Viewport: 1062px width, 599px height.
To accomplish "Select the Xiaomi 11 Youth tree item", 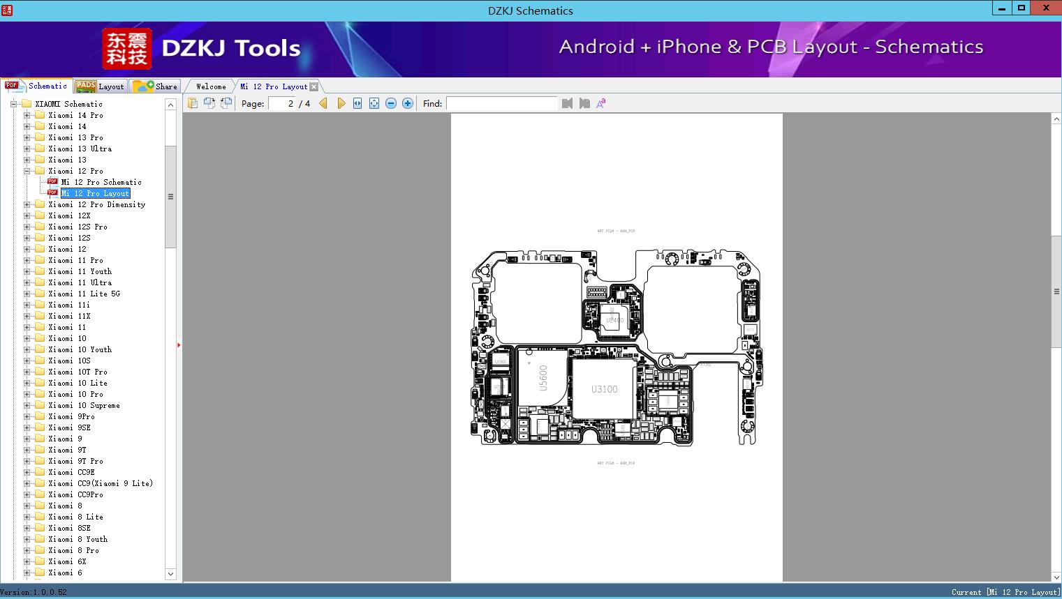I will pyautogui.click(x=80, y=271).
